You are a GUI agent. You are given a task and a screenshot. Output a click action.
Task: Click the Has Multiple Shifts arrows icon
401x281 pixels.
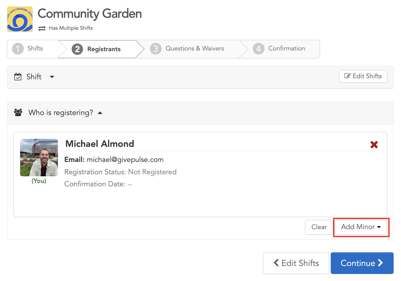tap(42, 28)
